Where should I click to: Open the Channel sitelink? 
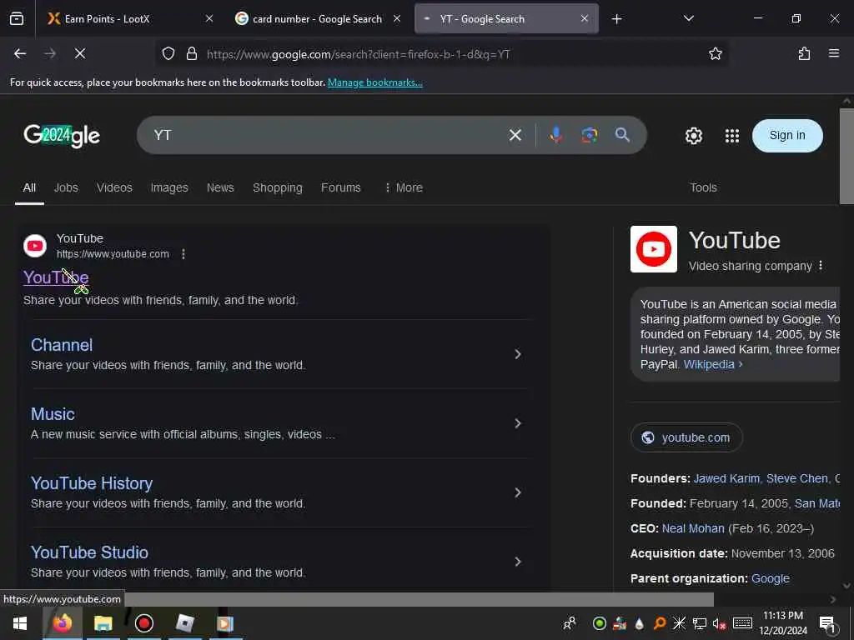click(62, 345)
